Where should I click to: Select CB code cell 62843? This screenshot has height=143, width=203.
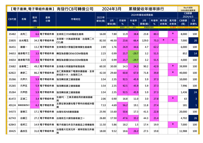click(12, 125)
